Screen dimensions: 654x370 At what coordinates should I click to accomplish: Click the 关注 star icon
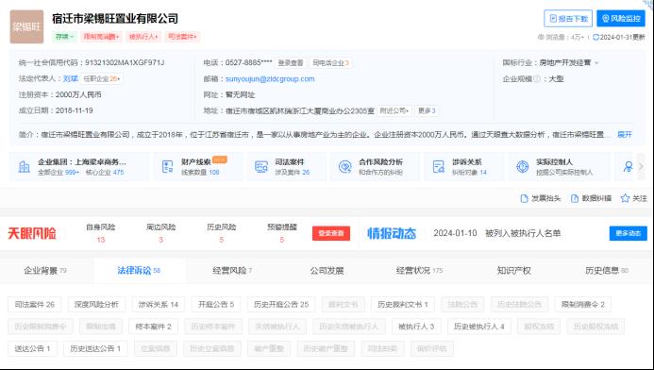pyautogui.click(x=625, y=198)
